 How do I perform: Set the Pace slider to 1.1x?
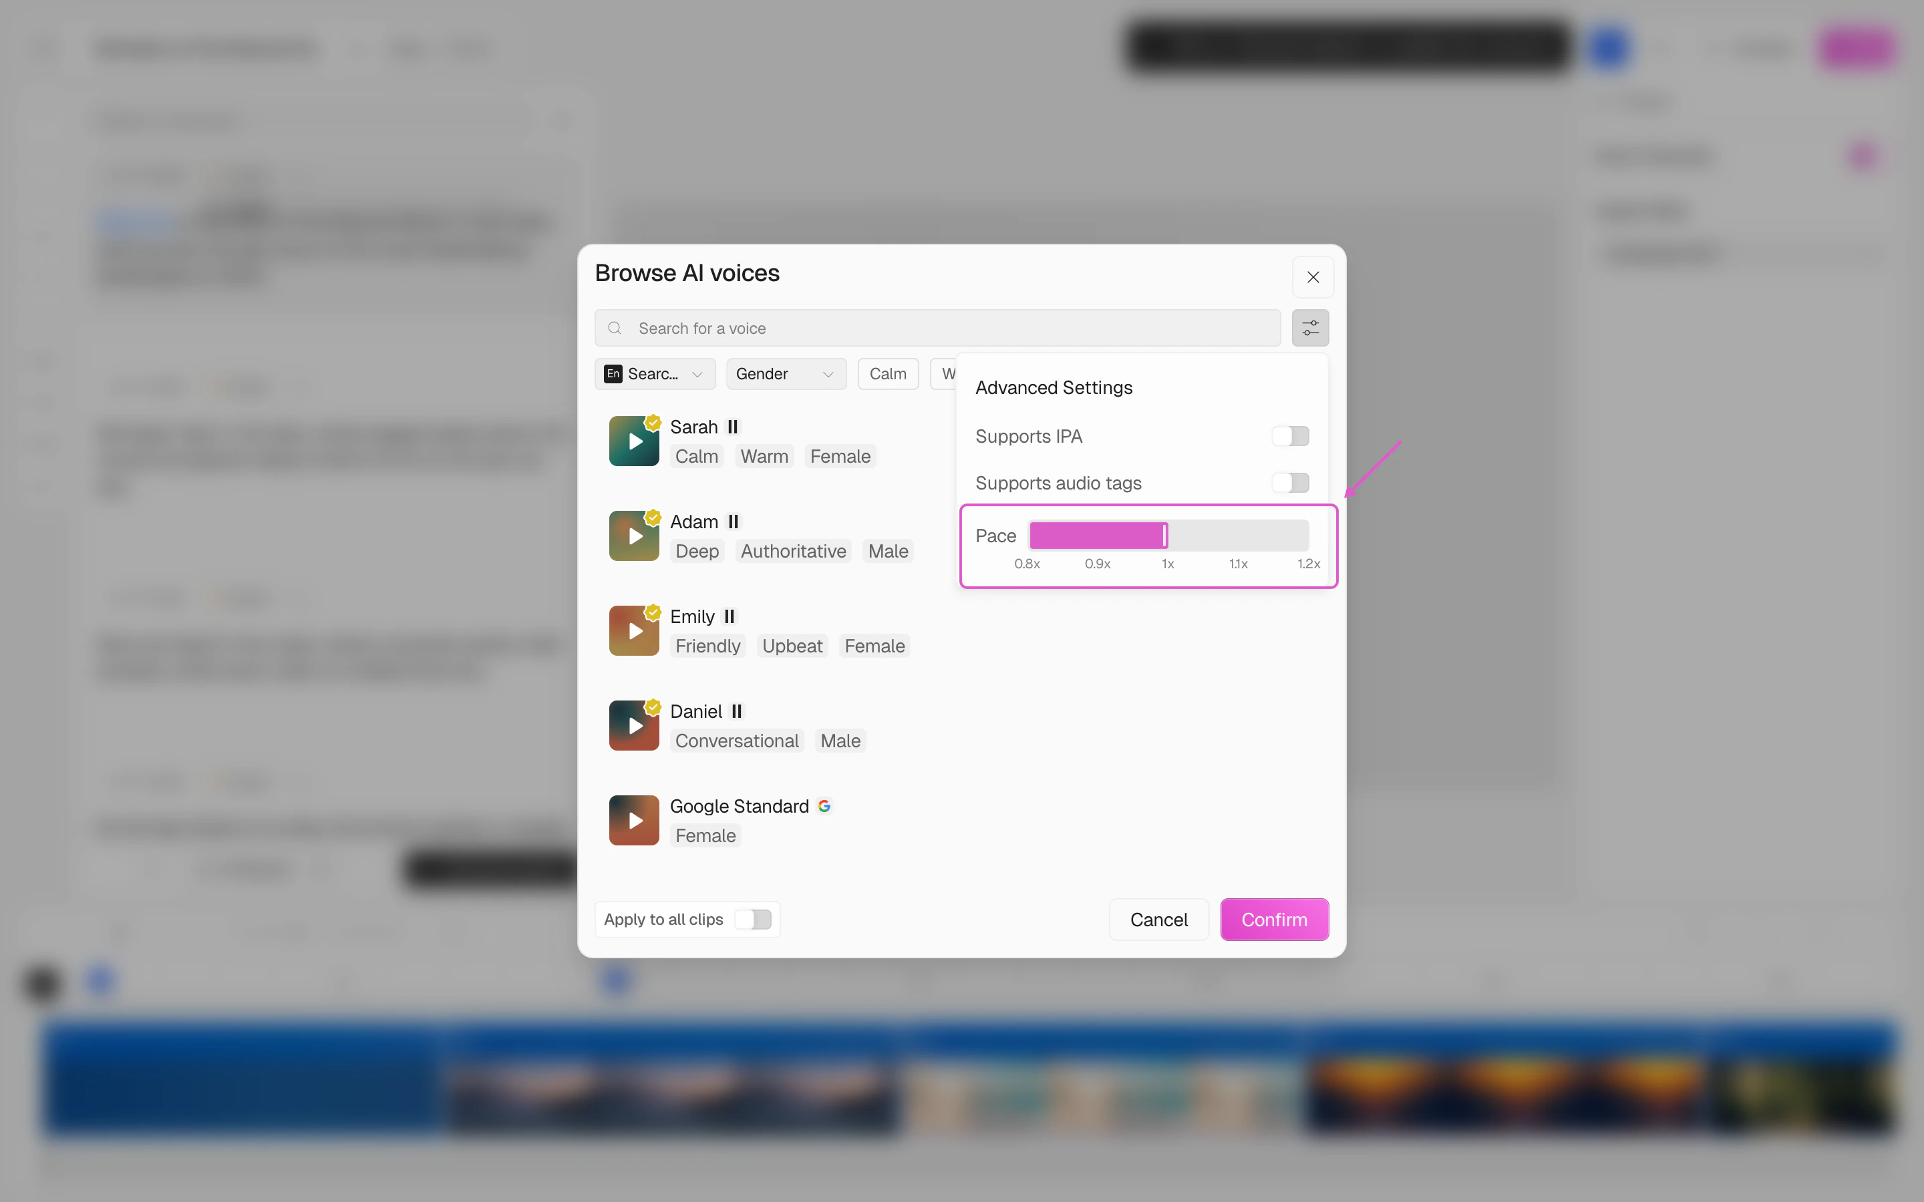click(1239, 536)
